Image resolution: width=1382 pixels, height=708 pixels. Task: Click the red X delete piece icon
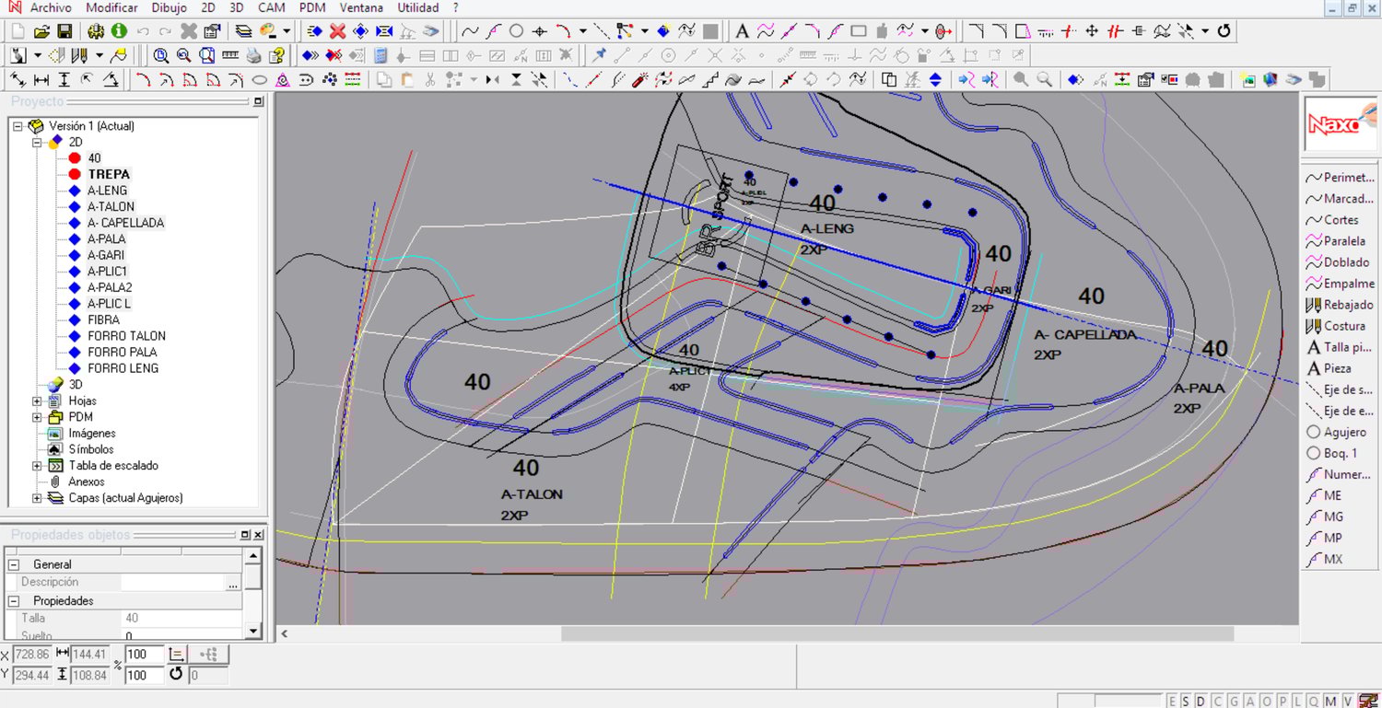338,31
